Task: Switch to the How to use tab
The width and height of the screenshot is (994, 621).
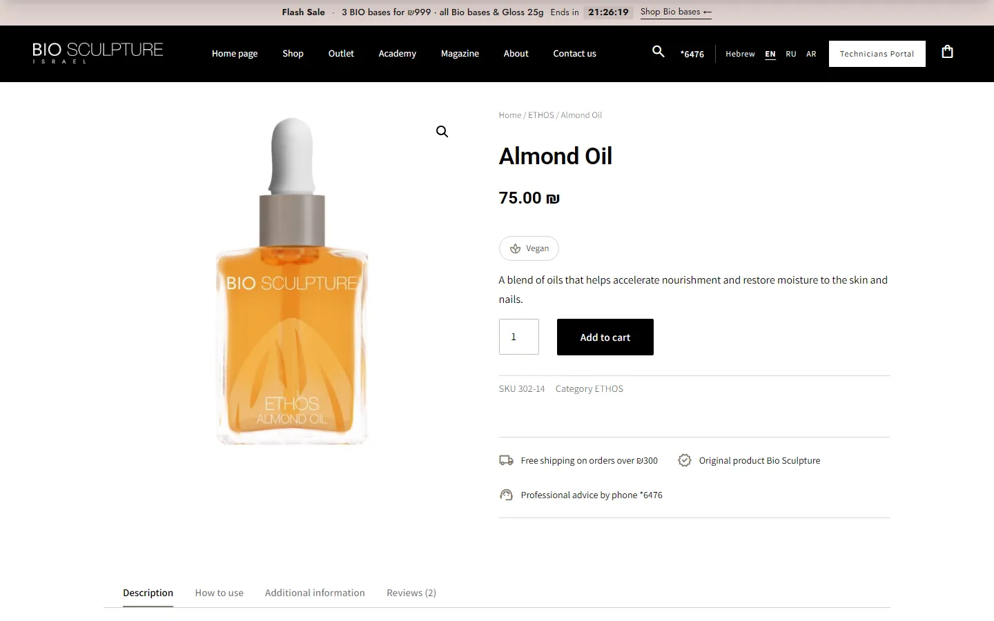Action: coord(219,593)
